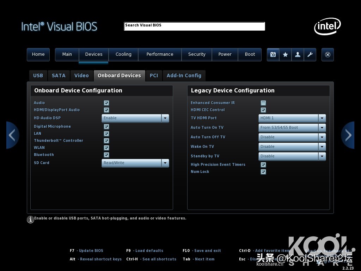
Task: Click the info icon beside help text
Action: (x=30, y=219)
